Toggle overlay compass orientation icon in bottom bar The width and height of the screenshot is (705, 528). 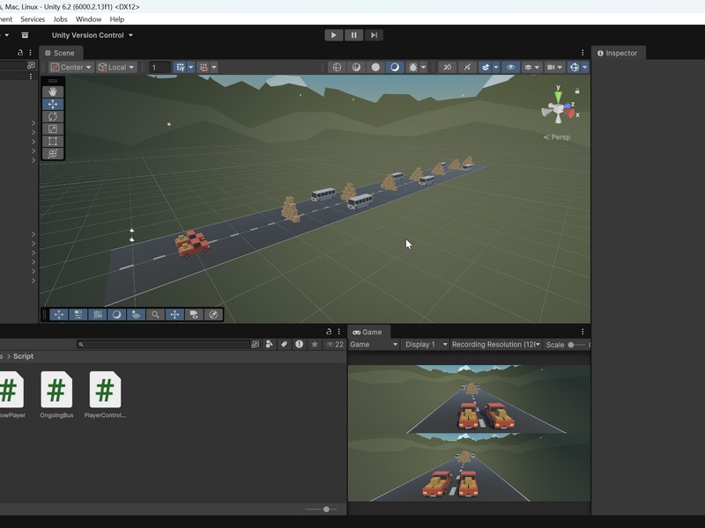(213, 315)
